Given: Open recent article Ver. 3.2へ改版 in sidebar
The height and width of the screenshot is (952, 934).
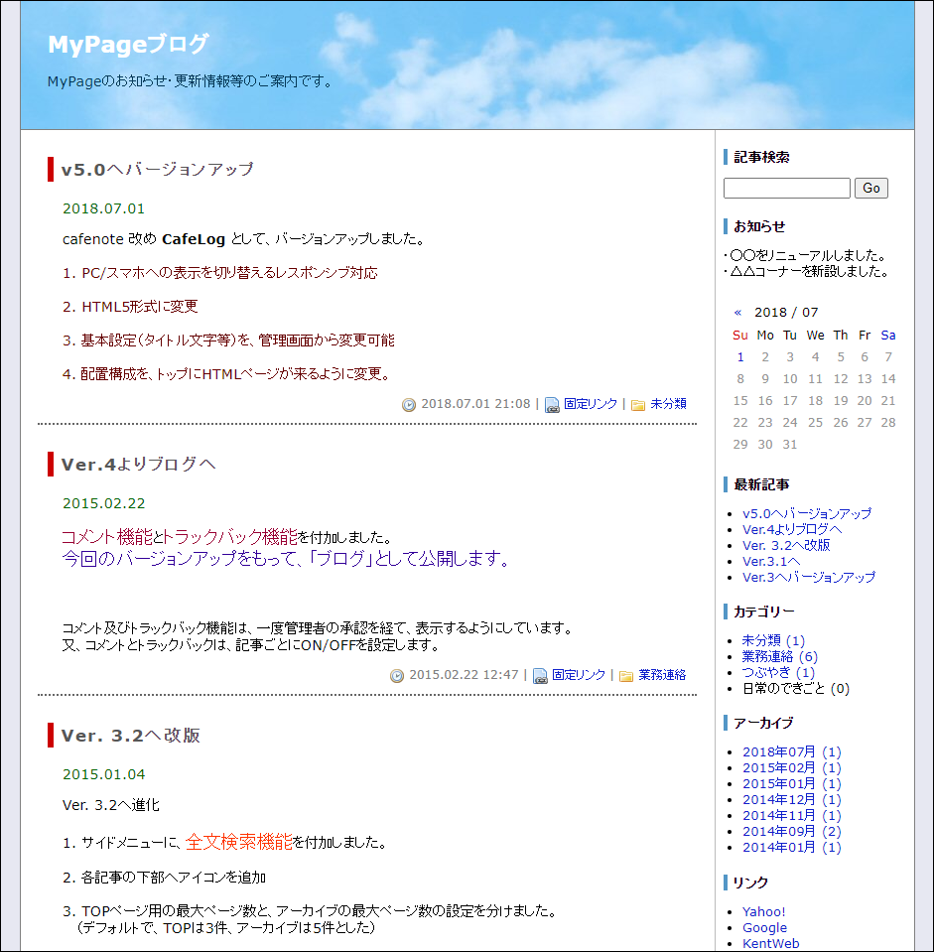Looking at the screenshot, I should 786,545.
